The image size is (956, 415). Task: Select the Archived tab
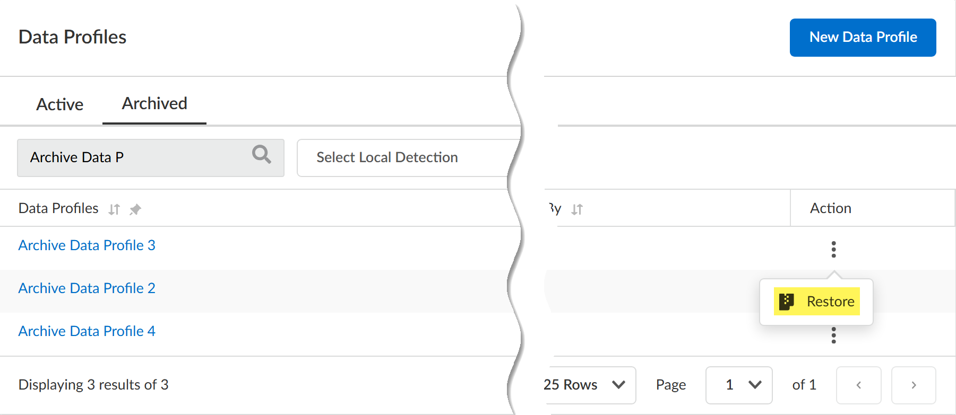[x=154, y=103]
